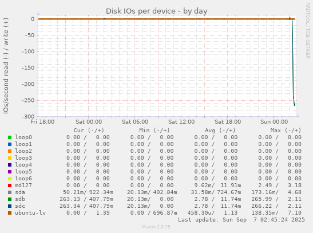Click the md127 max write value 3.18
Viewport: 313px width, 233px height.
pyautogui.click(x=295, y=185)
